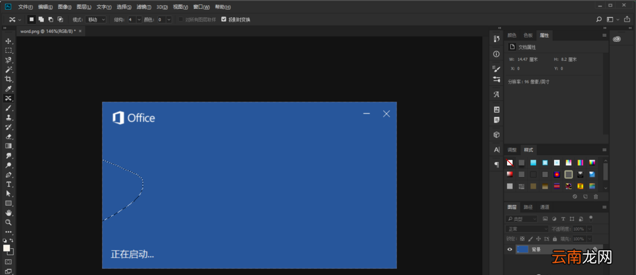
Task: Select the Hand tool
Action: 8,213
